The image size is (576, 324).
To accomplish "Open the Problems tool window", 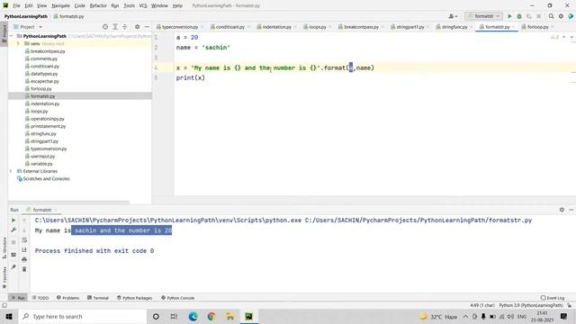I will point(68,298).
